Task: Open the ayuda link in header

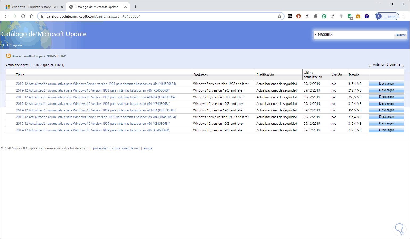Action: point(18,45)
